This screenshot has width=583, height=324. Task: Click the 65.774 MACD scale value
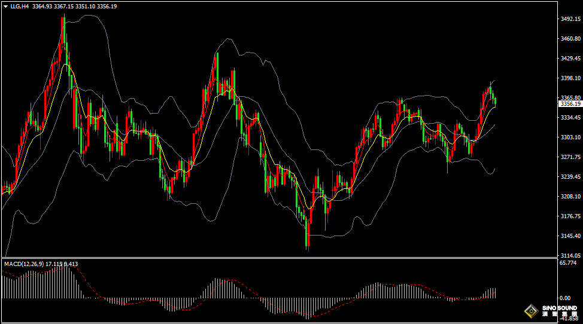567,262
